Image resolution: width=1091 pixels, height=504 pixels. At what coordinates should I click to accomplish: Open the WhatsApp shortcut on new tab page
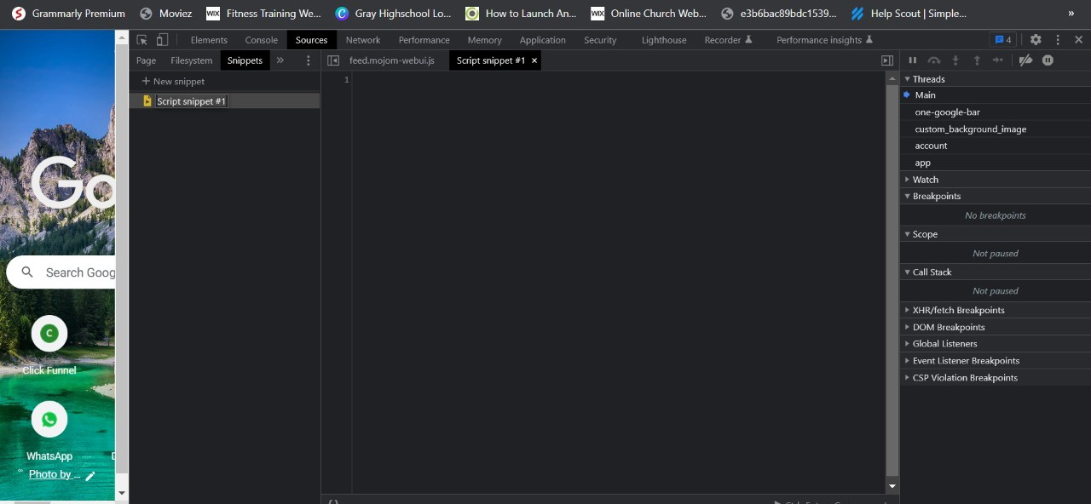click(x=49, y=432)
